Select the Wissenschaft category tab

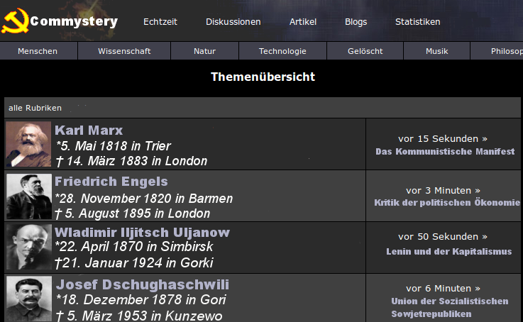click(124, 51)
